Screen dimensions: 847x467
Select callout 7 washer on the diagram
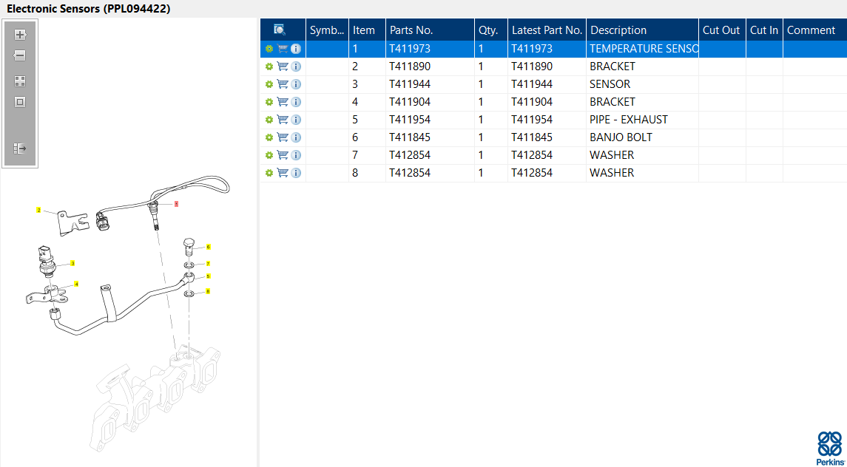[208, 264]
